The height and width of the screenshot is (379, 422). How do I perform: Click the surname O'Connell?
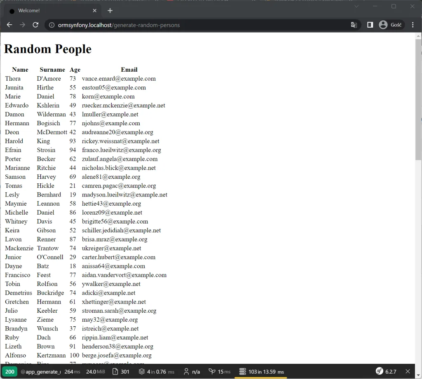(50, 257)
